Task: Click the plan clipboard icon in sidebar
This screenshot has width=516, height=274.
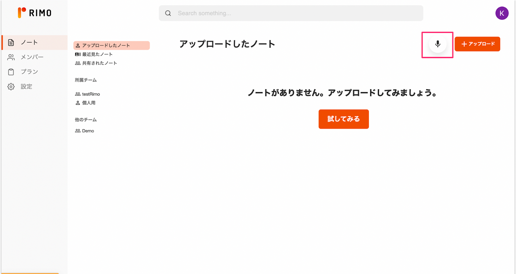Action: coord(11,72)
